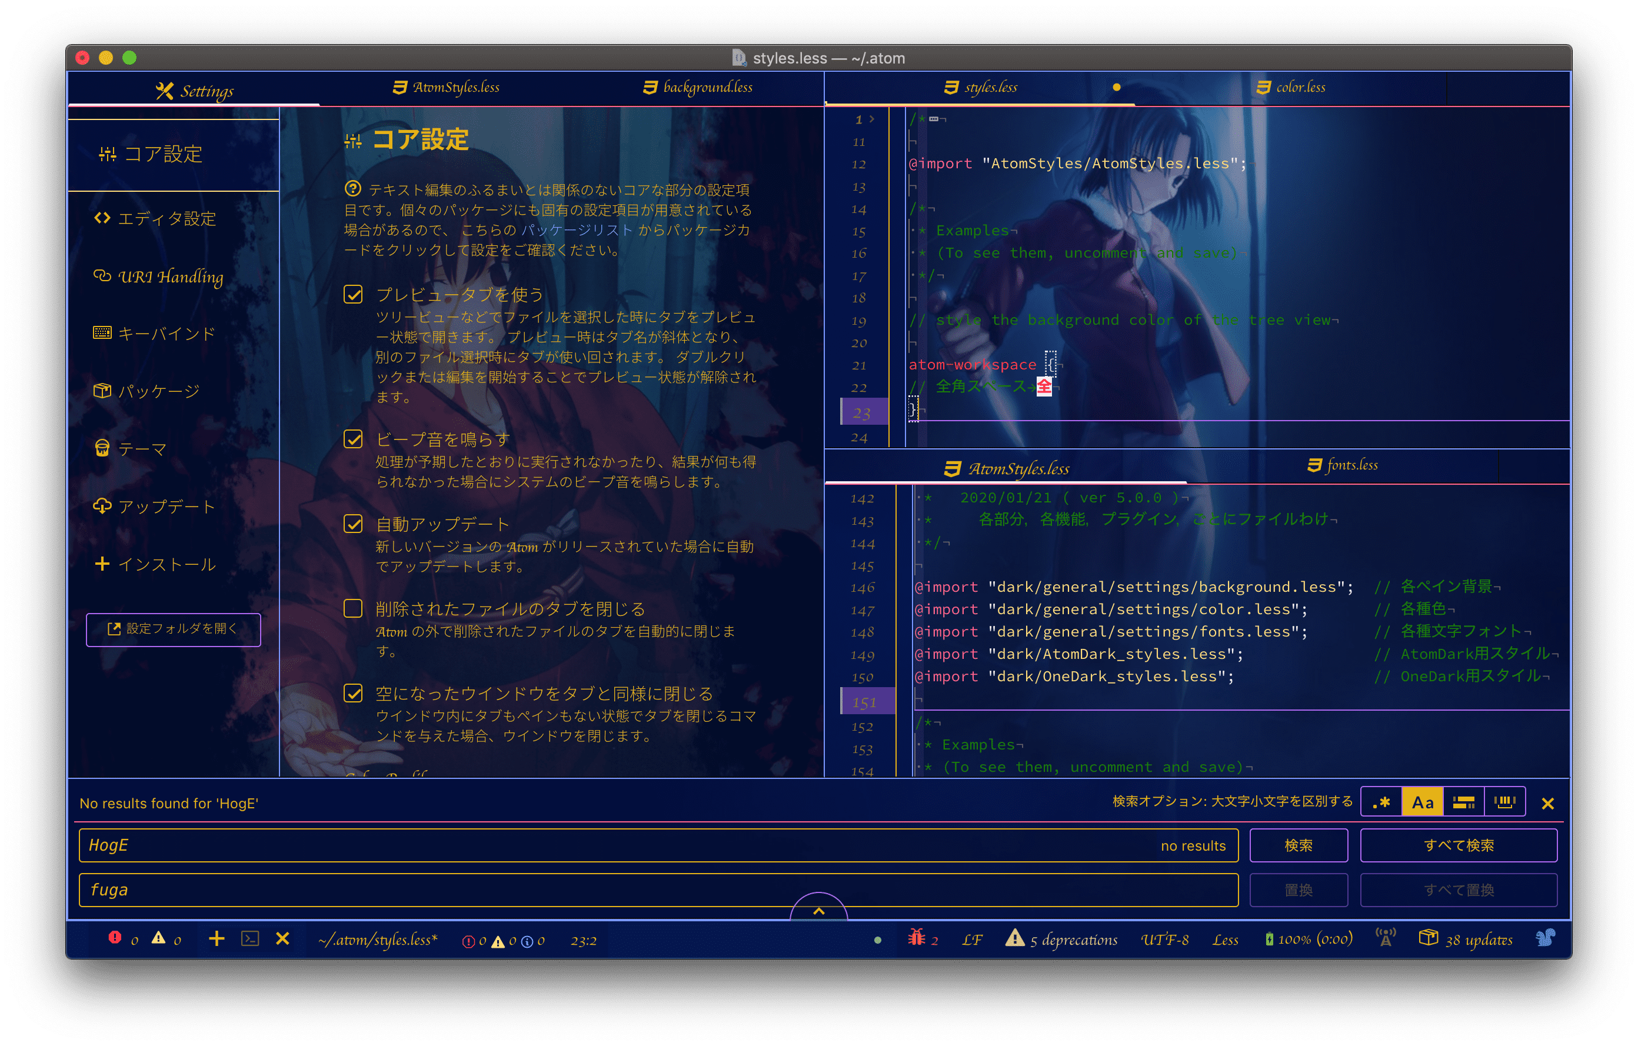
Task: Click the help question mark icon
Action: 352,188
